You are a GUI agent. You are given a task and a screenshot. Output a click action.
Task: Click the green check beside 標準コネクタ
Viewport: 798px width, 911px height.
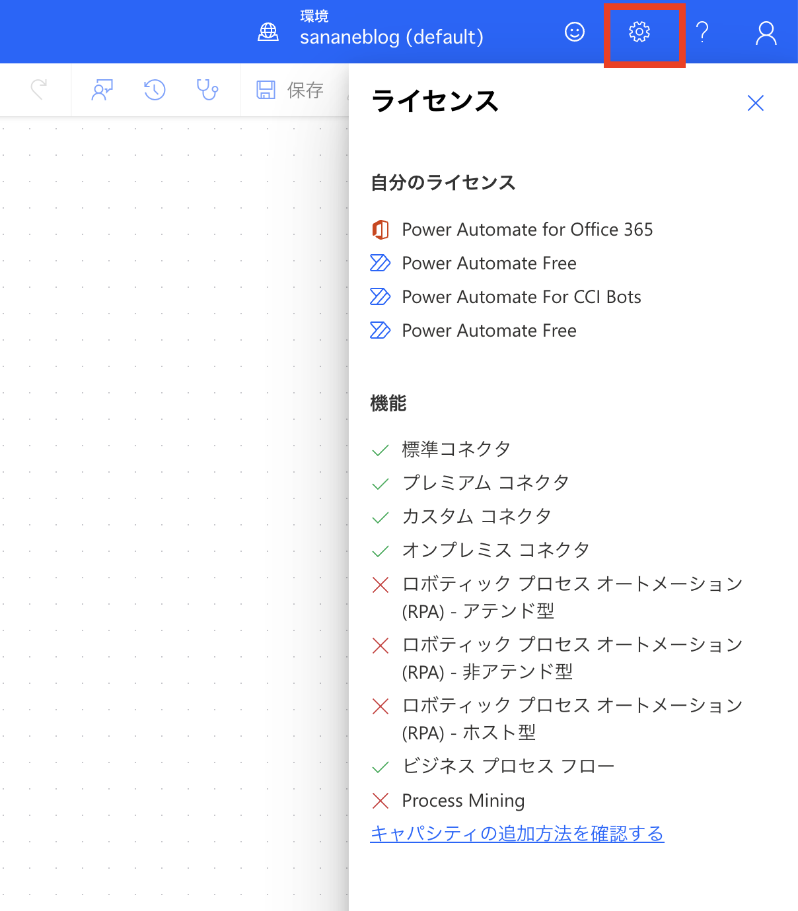[381, 451]
